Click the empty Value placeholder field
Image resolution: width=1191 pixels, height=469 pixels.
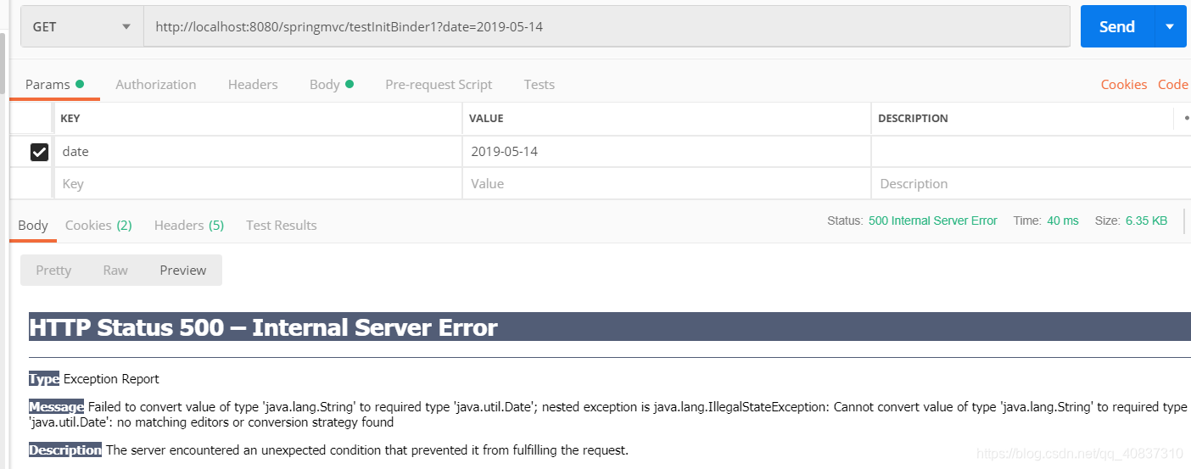(x=667, y=183)
